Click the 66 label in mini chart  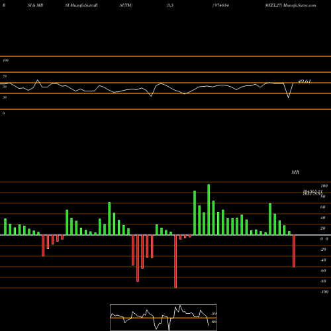point(214,322)
